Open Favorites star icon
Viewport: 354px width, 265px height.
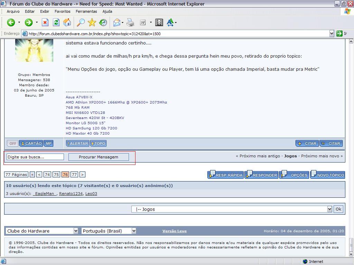coord(92,22)
